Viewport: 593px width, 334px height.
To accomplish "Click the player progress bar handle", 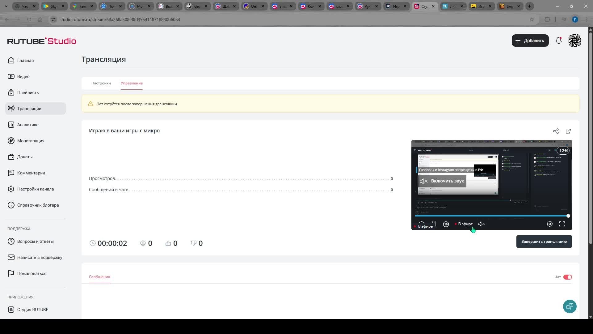I will [568, 216].
